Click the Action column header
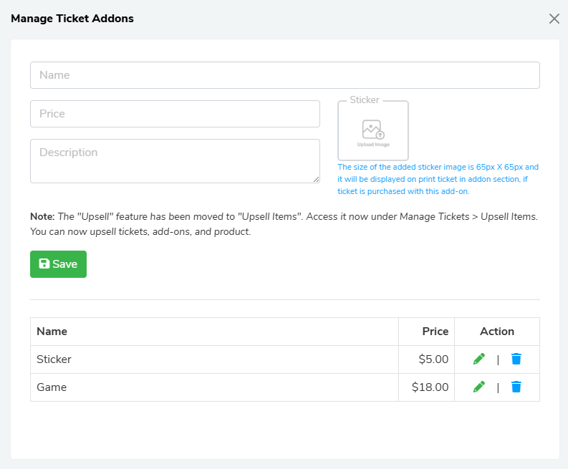Screen dimensions: 568x469 pyautogui.click(x=497, y=332)
